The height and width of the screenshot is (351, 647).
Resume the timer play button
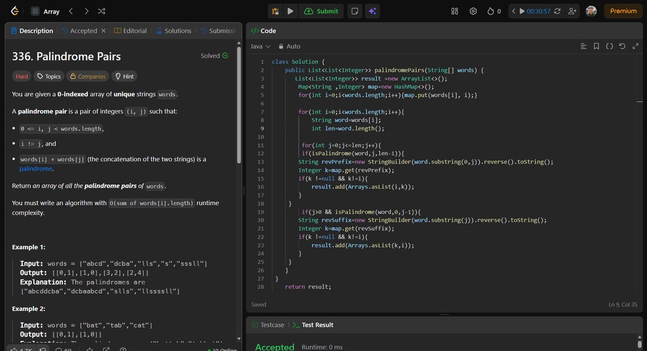click(x=521, y=11)
